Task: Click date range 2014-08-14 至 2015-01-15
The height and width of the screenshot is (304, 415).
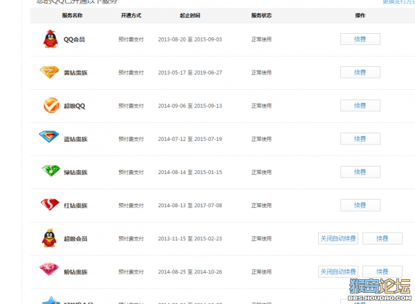Action: point(190,172)
